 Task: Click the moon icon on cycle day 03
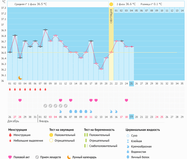tap(20, 77)
